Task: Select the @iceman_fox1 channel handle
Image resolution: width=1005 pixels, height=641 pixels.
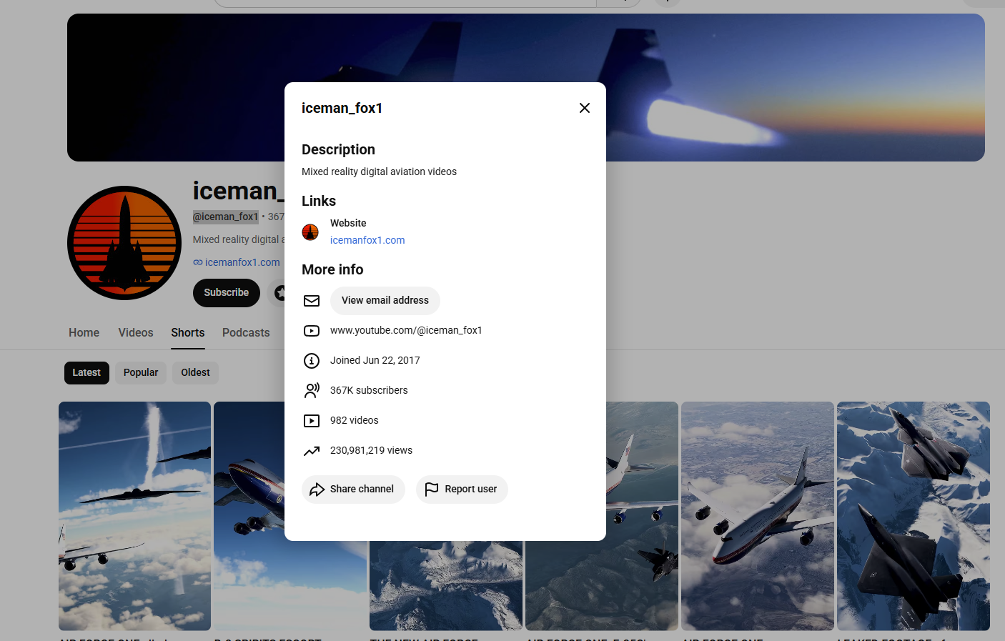Action: click(x=225, y=217)
